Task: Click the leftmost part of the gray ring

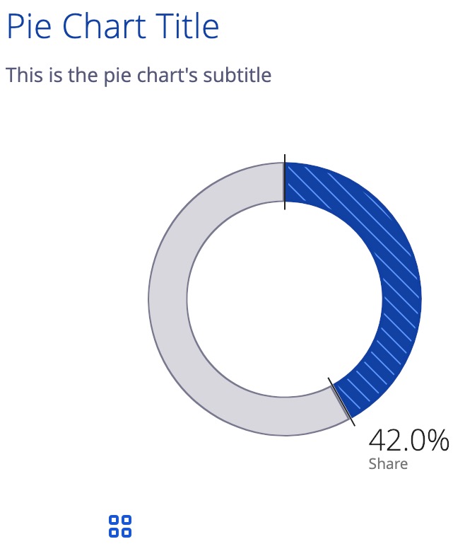Action: click(168, 299)
